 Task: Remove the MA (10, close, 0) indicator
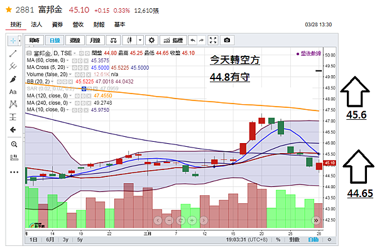pyautogui.click(x=86, y=110)
